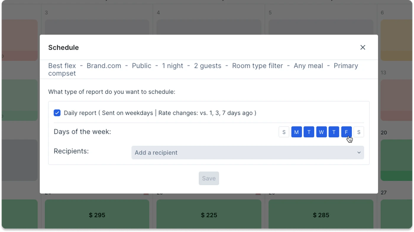The width and height of the screenshot is (414, 232).
Task: Deselect Monday from report days
Action: (x=296, y=132)
